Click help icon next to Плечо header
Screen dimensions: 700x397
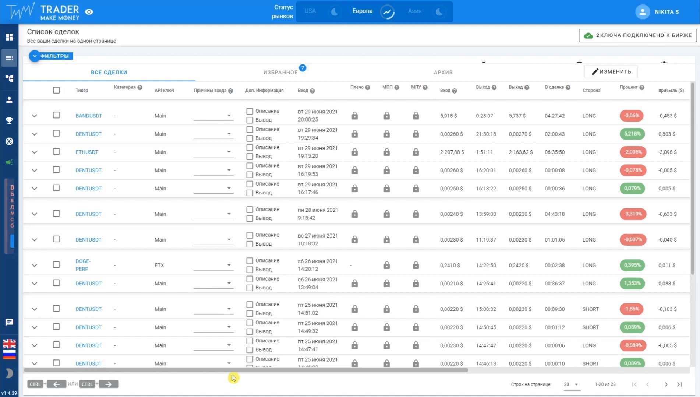(x=367, y=87)
